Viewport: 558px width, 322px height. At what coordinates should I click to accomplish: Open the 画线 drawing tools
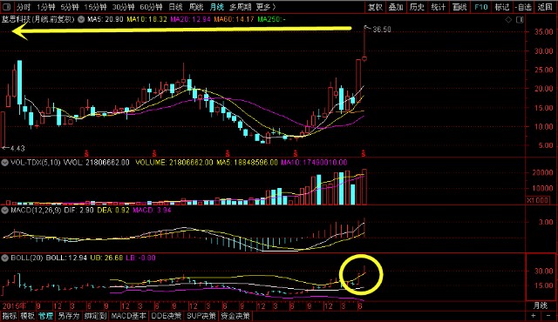point(459,7)
